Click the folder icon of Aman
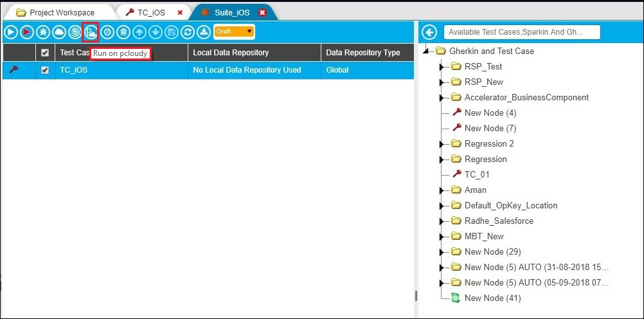Screen dimensions: 644x319 [456, 190]
